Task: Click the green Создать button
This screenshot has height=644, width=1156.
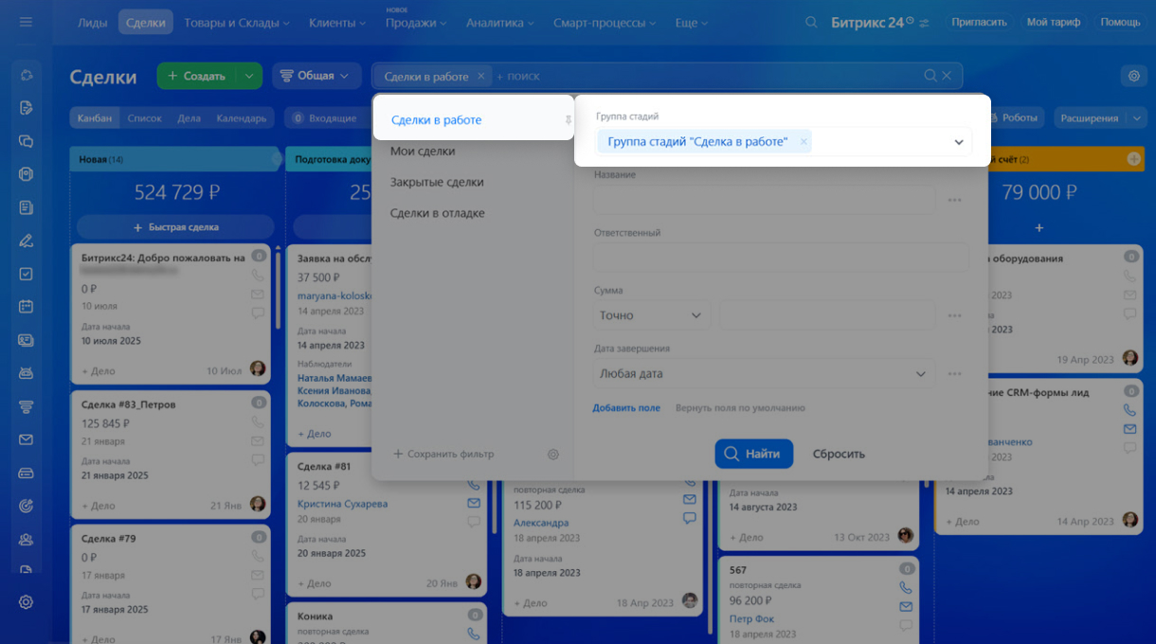Action: point(197,77)
